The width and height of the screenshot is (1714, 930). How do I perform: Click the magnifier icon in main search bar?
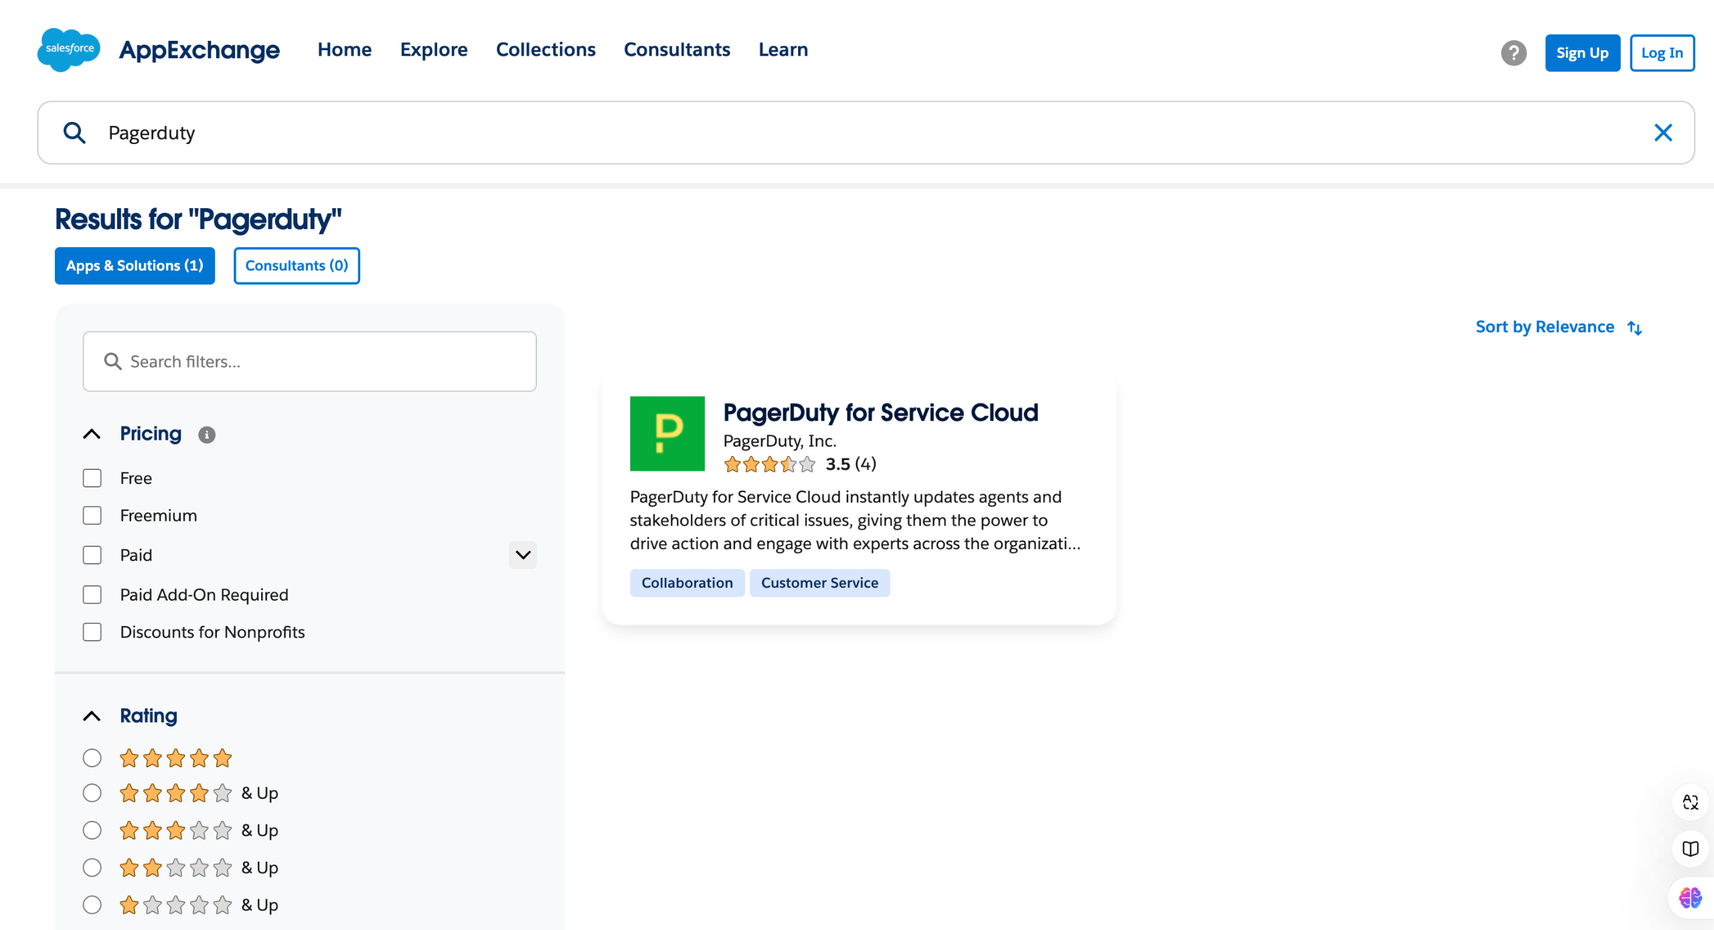click(74, 133)
